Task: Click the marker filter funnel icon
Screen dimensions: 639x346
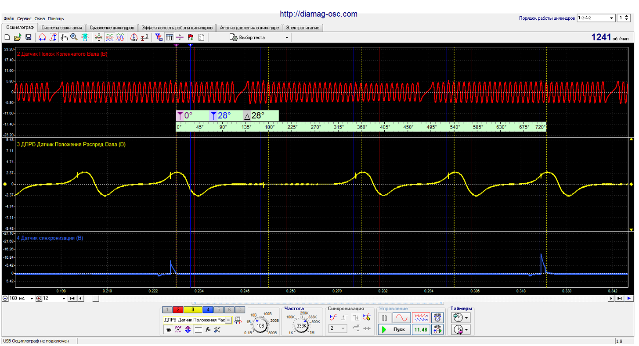Action: (x=159, y=37)
